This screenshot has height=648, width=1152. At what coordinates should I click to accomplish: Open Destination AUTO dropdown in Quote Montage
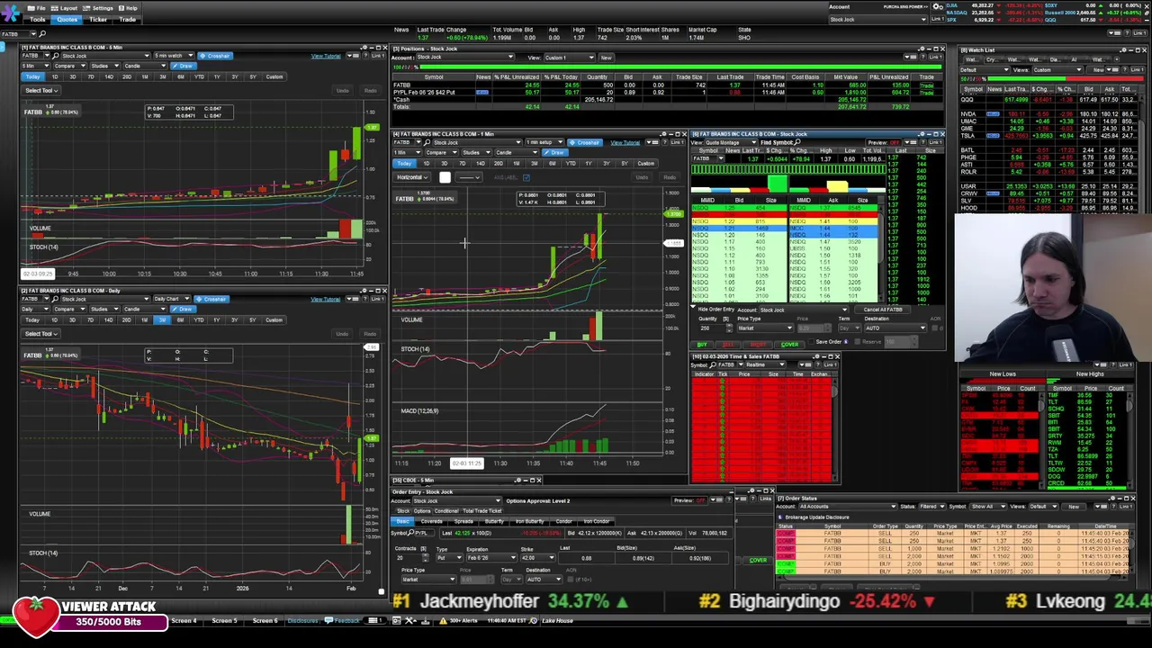click(x=897, y=328)
